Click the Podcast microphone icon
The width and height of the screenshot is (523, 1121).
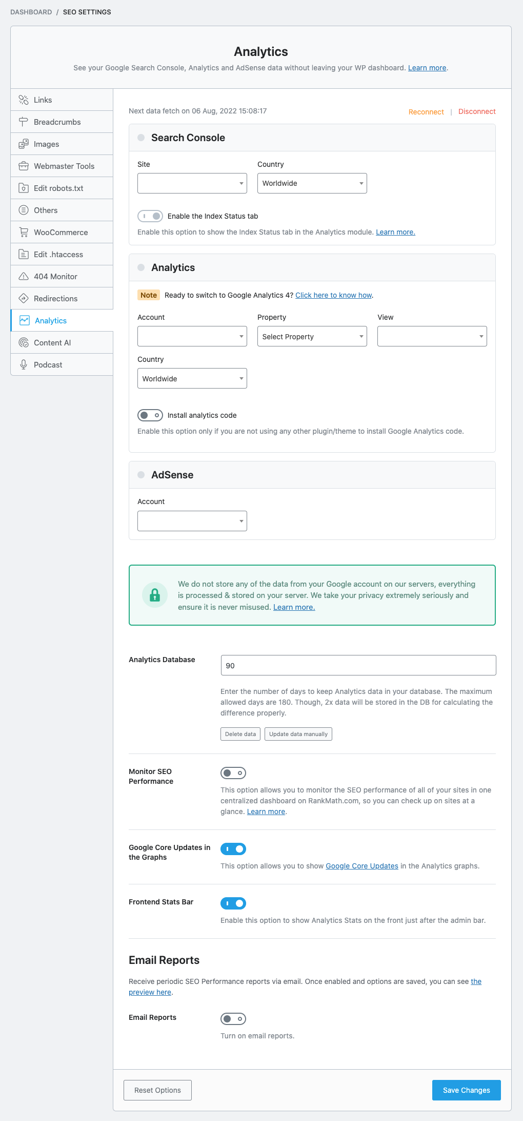click(x=24, y=365)
